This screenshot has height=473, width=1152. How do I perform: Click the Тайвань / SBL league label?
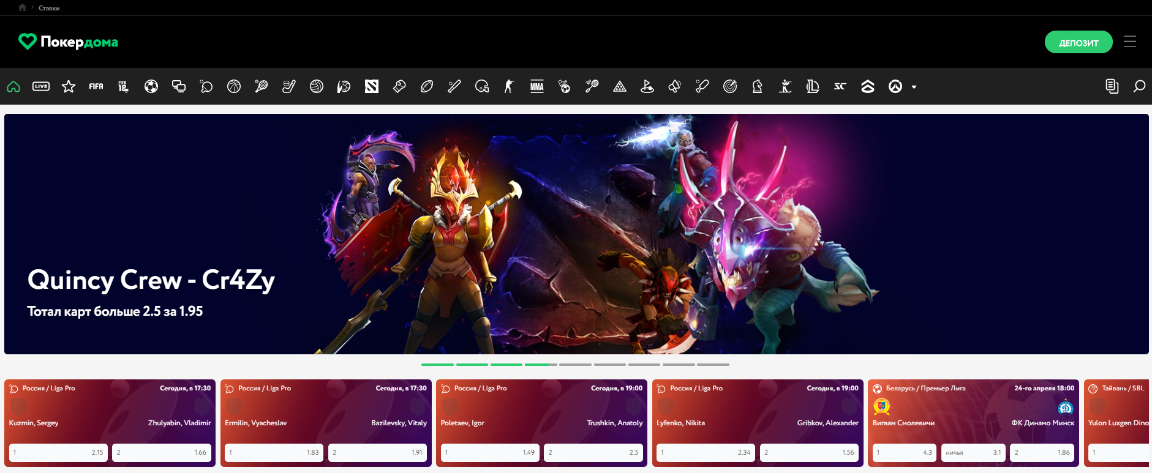[x=1123, y=388]
